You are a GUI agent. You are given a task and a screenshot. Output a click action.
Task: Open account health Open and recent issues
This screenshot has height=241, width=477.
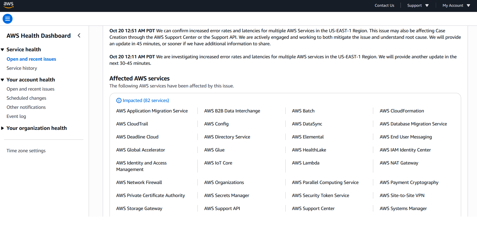click(31, 89)
